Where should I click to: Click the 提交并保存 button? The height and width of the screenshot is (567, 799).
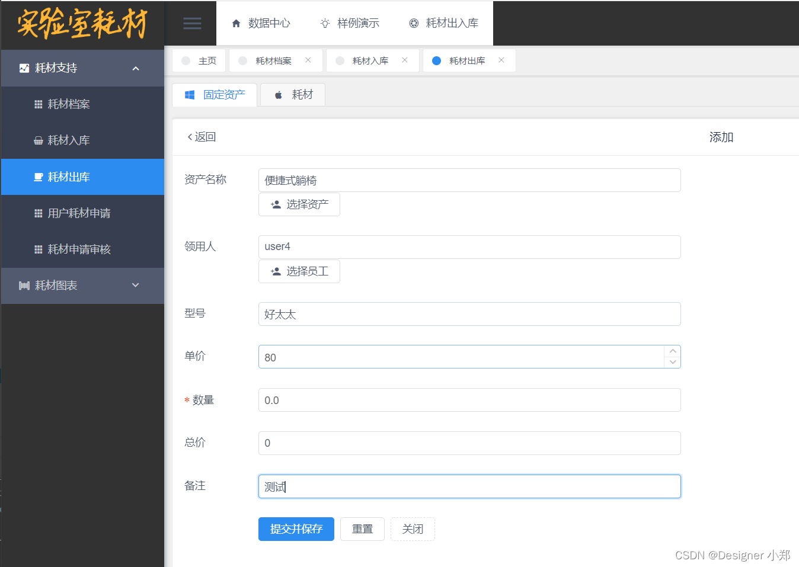pos(296,529)
